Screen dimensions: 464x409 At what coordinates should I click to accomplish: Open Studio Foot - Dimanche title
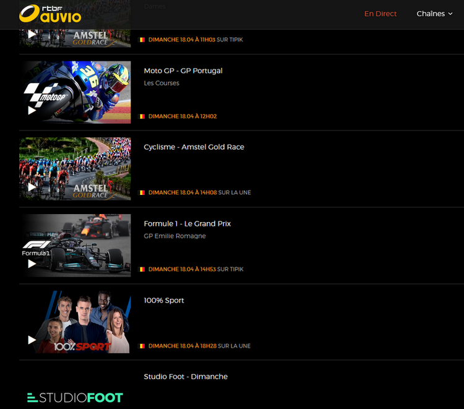pos(186,376)
